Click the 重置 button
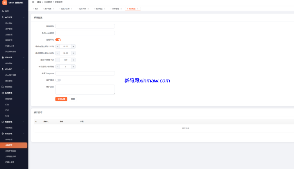The image size is (294, 169). (73, 99)
